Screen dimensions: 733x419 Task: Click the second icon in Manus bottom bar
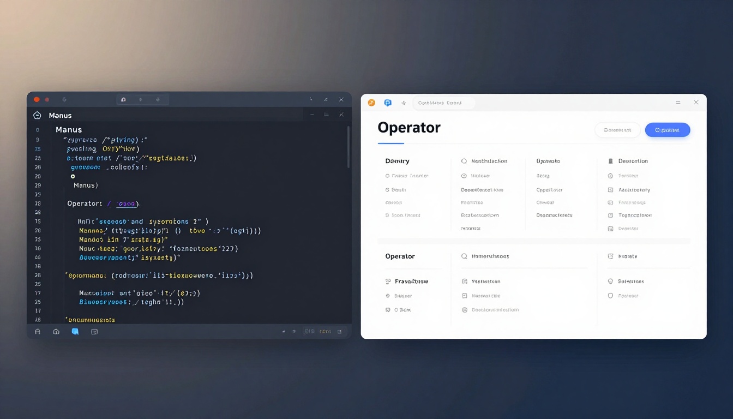[56, 331]
